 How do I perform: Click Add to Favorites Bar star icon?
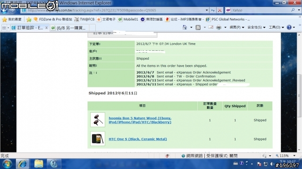click(x=29, y=19)
